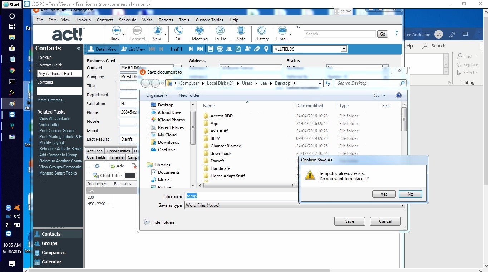Switch to the Opportunities tab
The height and width of the screenshot is (272, 488).
point(118,151)
